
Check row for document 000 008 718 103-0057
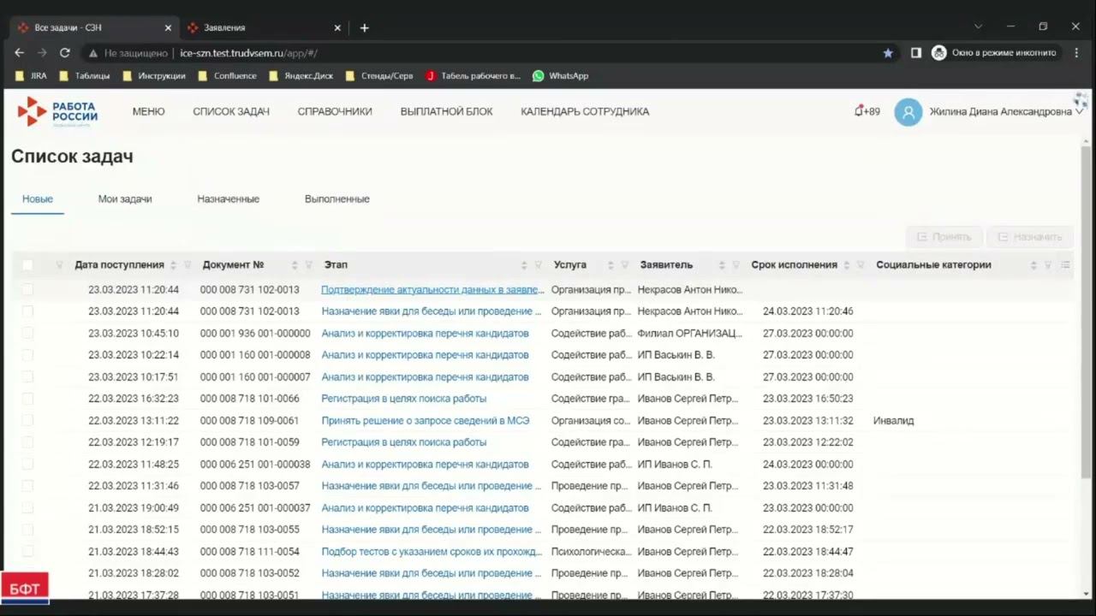[x=27, y=486]
